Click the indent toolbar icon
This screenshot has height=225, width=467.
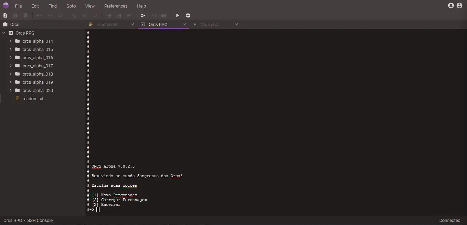pyautogui.click(x=109, y=15)
